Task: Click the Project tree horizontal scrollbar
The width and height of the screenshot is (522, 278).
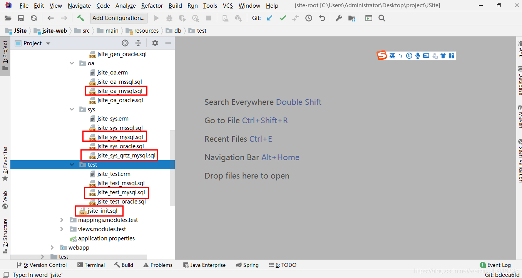Action: pyautogui.click(x=79, y=257)
